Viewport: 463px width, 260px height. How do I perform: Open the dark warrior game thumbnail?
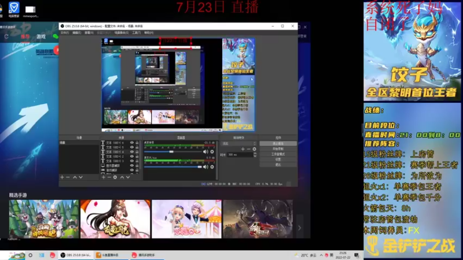(258, 219)
